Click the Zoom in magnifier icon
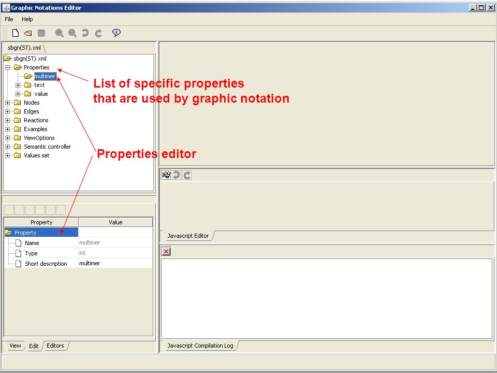 point(59,33)
